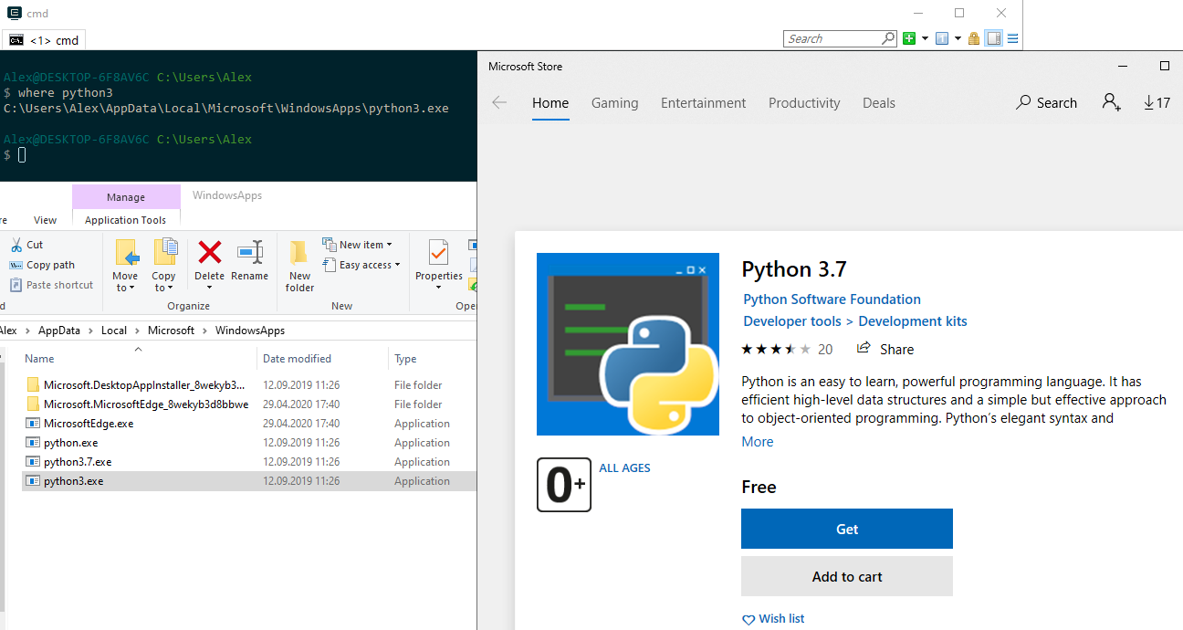Sort by the Type column header

click(x=405, y=359)
